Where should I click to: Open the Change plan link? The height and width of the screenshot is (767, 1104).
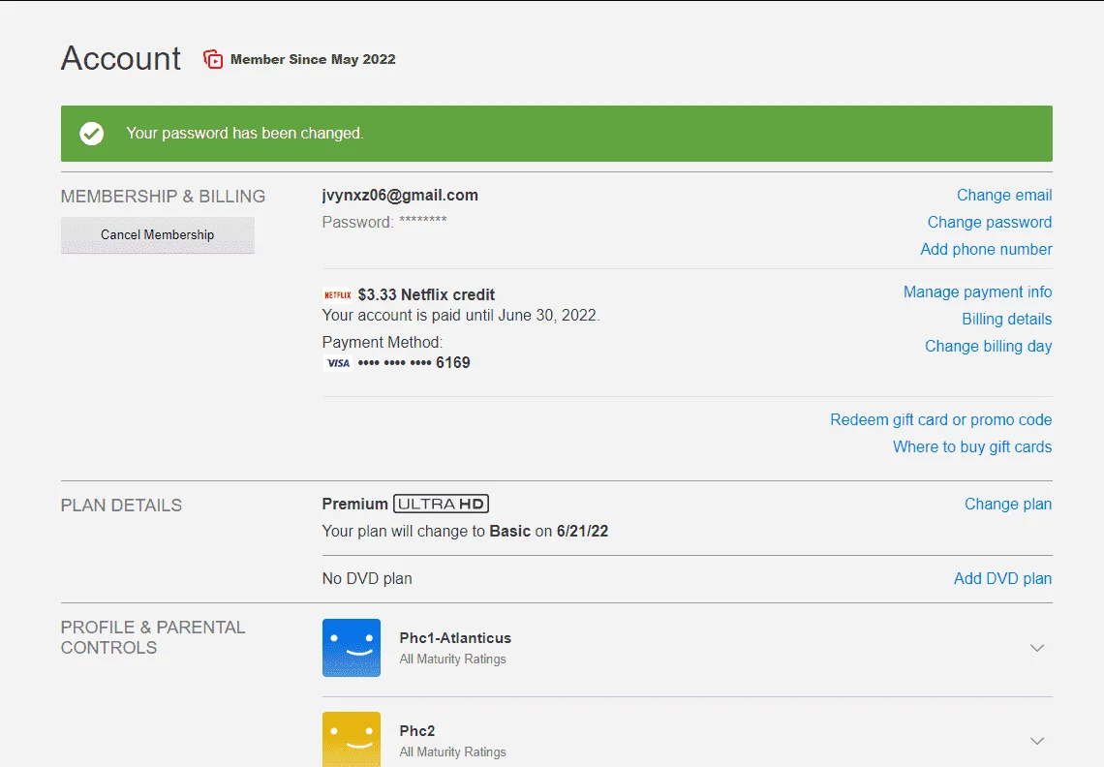tap(1007, 504)
